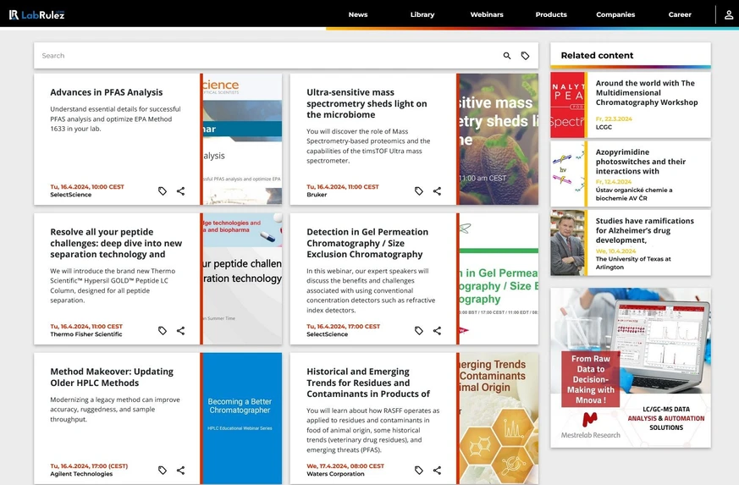Viewport: 739px width, 485px height.
Task: Open Method Makeover: Updating Older HPLC Methods
Action: [x=112, y=377]
